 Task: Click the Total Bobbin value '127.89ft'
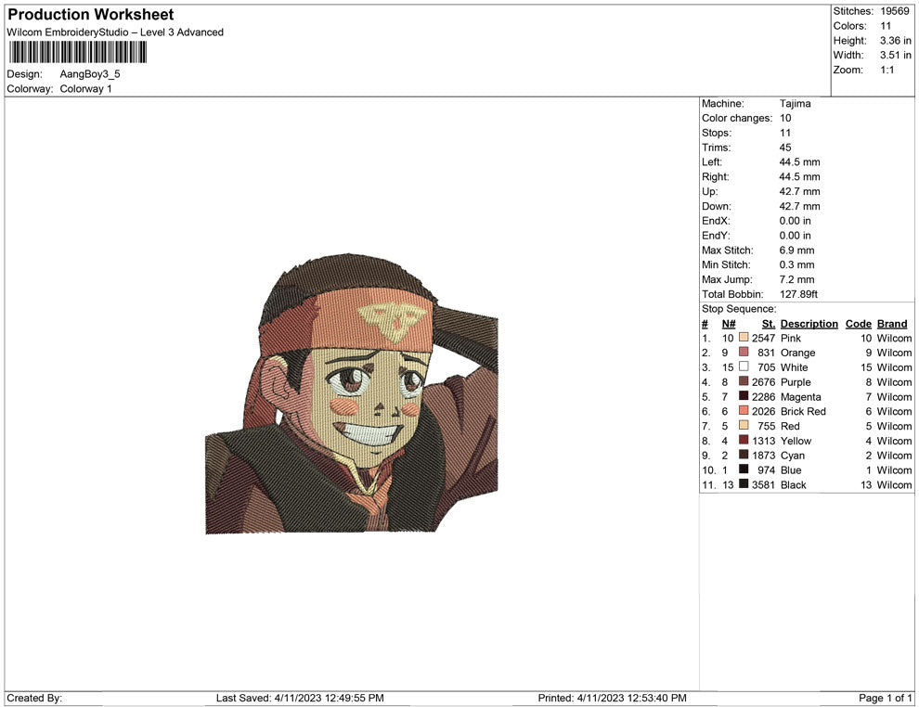point(798,294)
